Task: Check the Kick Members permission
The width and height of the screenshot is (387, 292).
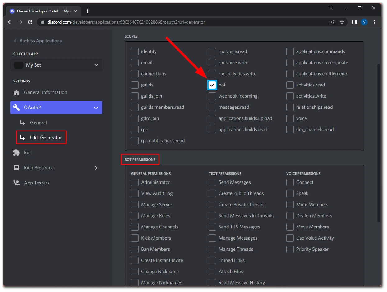Action: click(135, 238)
